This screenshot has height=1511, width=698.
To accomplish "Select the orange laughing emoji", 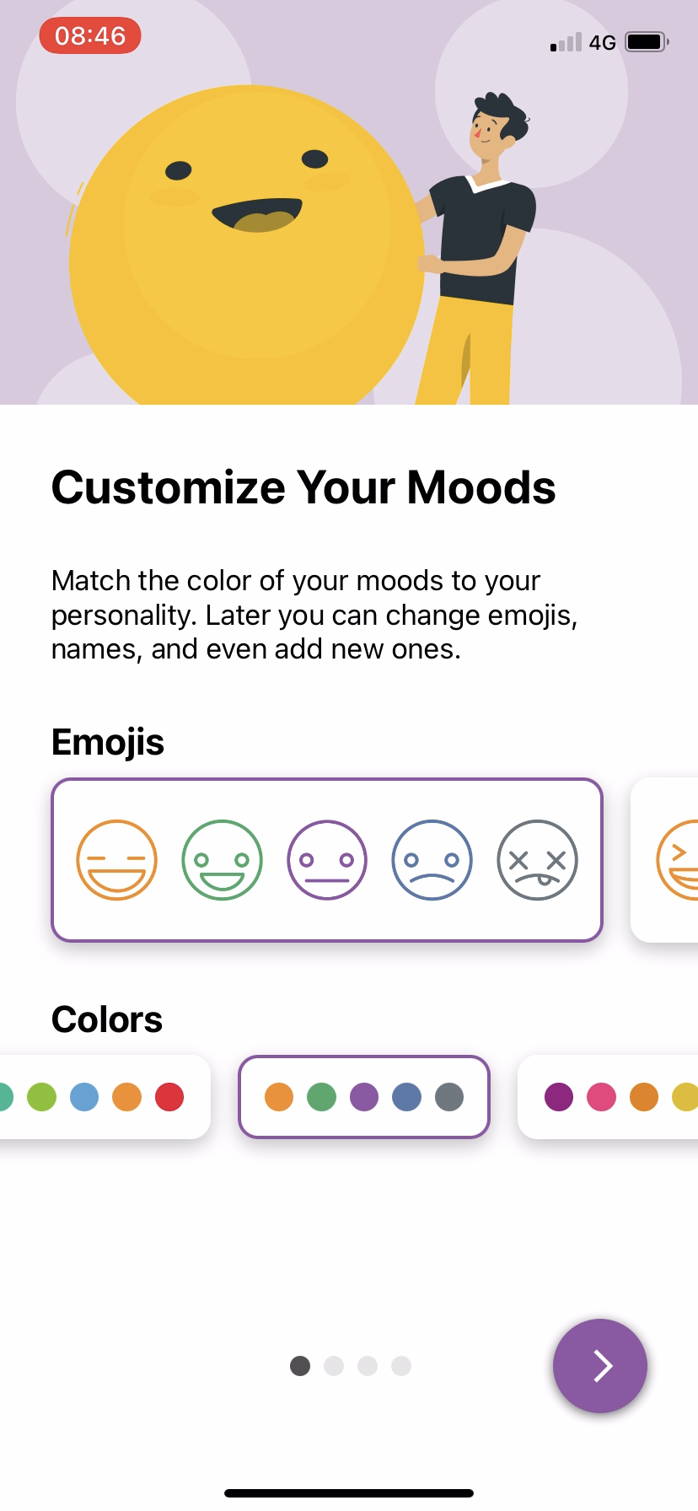I will pyautogui.click(x=116, y=860).
